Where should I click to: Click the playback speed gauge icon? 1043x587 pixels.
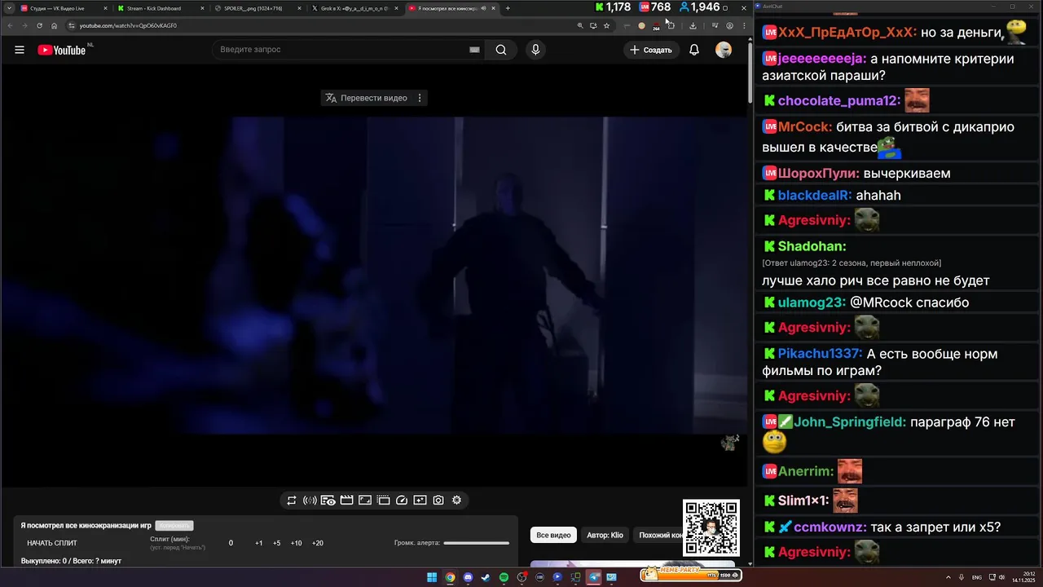pyautogui.click(x=402, y=501)
